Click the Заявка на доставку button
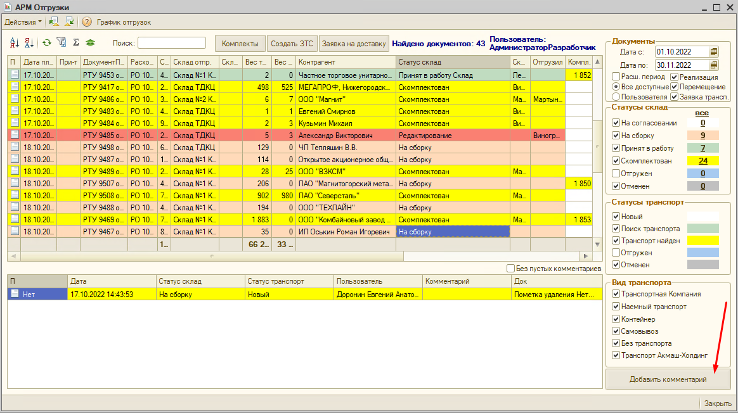Viewport: 738px width, 413px height. pos(354,44)
